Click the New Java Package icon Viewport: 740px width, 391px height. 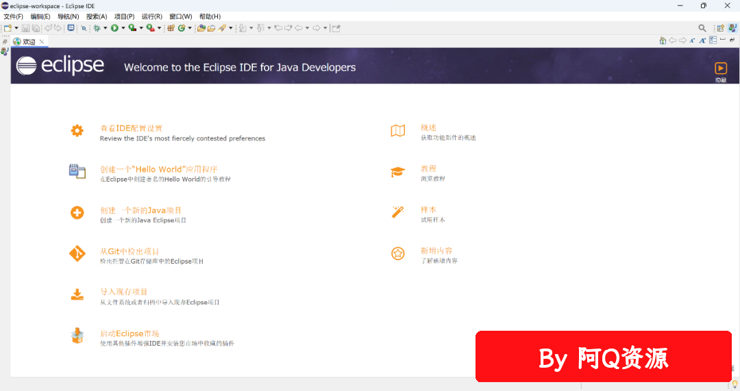171,28
